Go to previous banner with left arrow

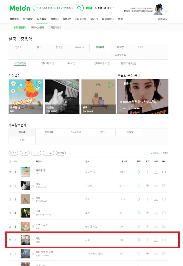[x=164, y=12]
